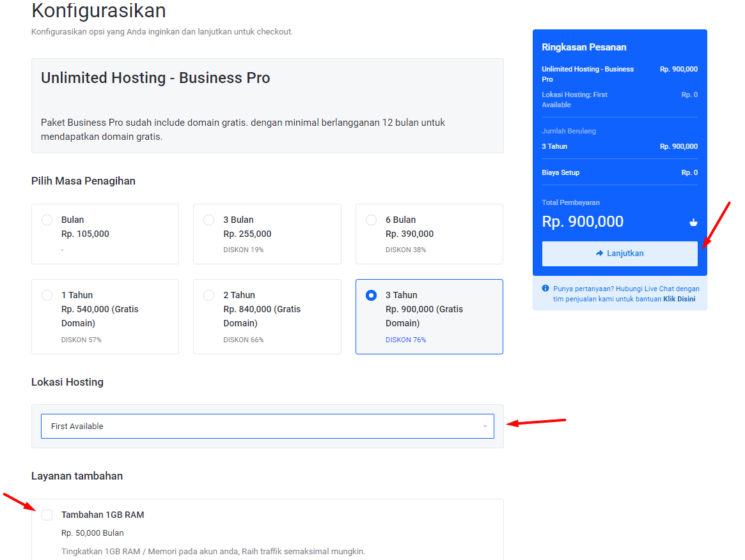
Task: Select the 2 Tahun radio button
Action: click(x=209, y=296)
